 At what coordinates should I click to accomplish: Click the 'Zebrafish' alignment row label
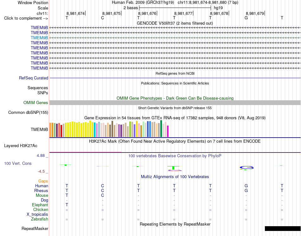pyautogui.click(x=40, y=219)
